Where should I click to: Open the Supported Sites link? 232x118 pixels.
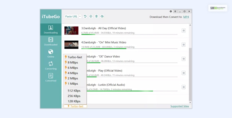pyautogui.click(x=180, y=106)
